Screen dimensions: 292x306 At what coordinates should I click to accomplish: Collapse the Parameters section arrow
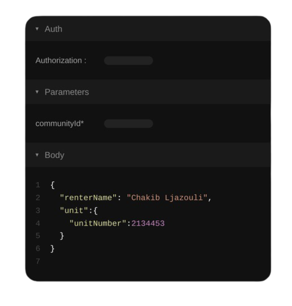click(x=37, y=92)
